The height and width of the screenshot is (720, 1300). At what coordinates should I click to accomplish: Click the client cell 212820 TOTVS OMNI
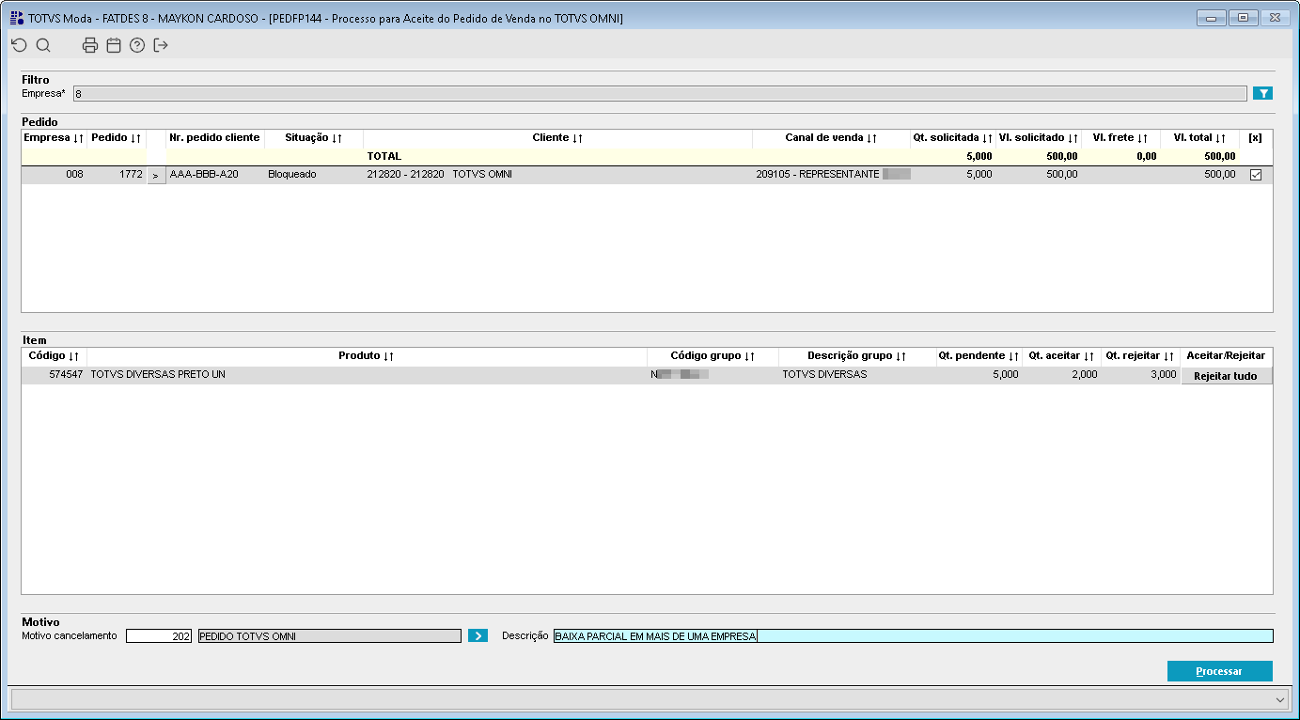pos(557,175)
